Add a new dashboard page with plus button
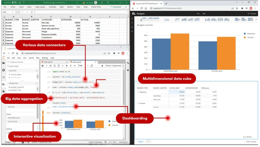The height and width of the screenshot is (147, 260). [148, 141]
